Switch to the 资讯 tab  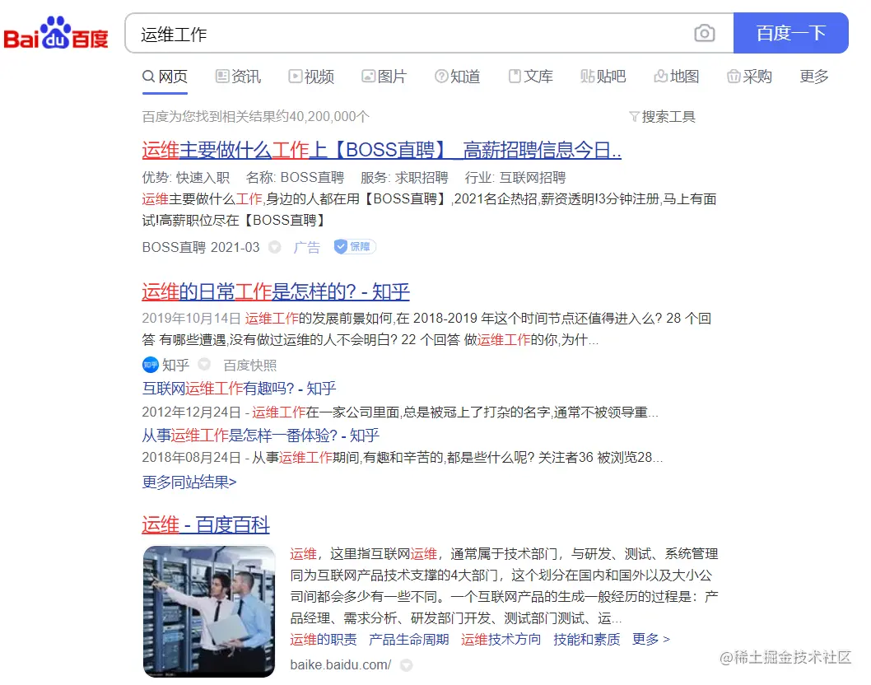coord(238,76)
